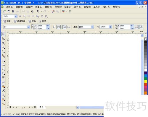Expand the zoom level dropdown
Viewport: 148px width, 117px height.
click(16, 16)
